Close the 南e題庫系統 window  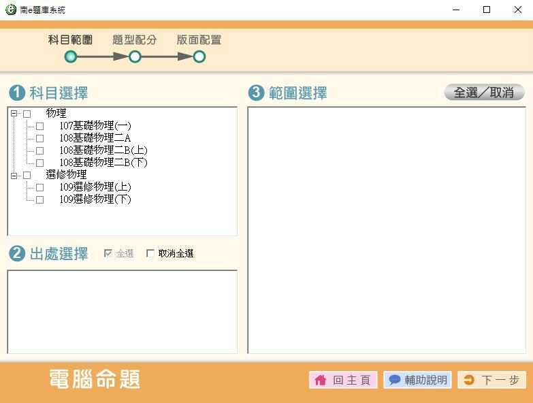click(x=518, y=10)
